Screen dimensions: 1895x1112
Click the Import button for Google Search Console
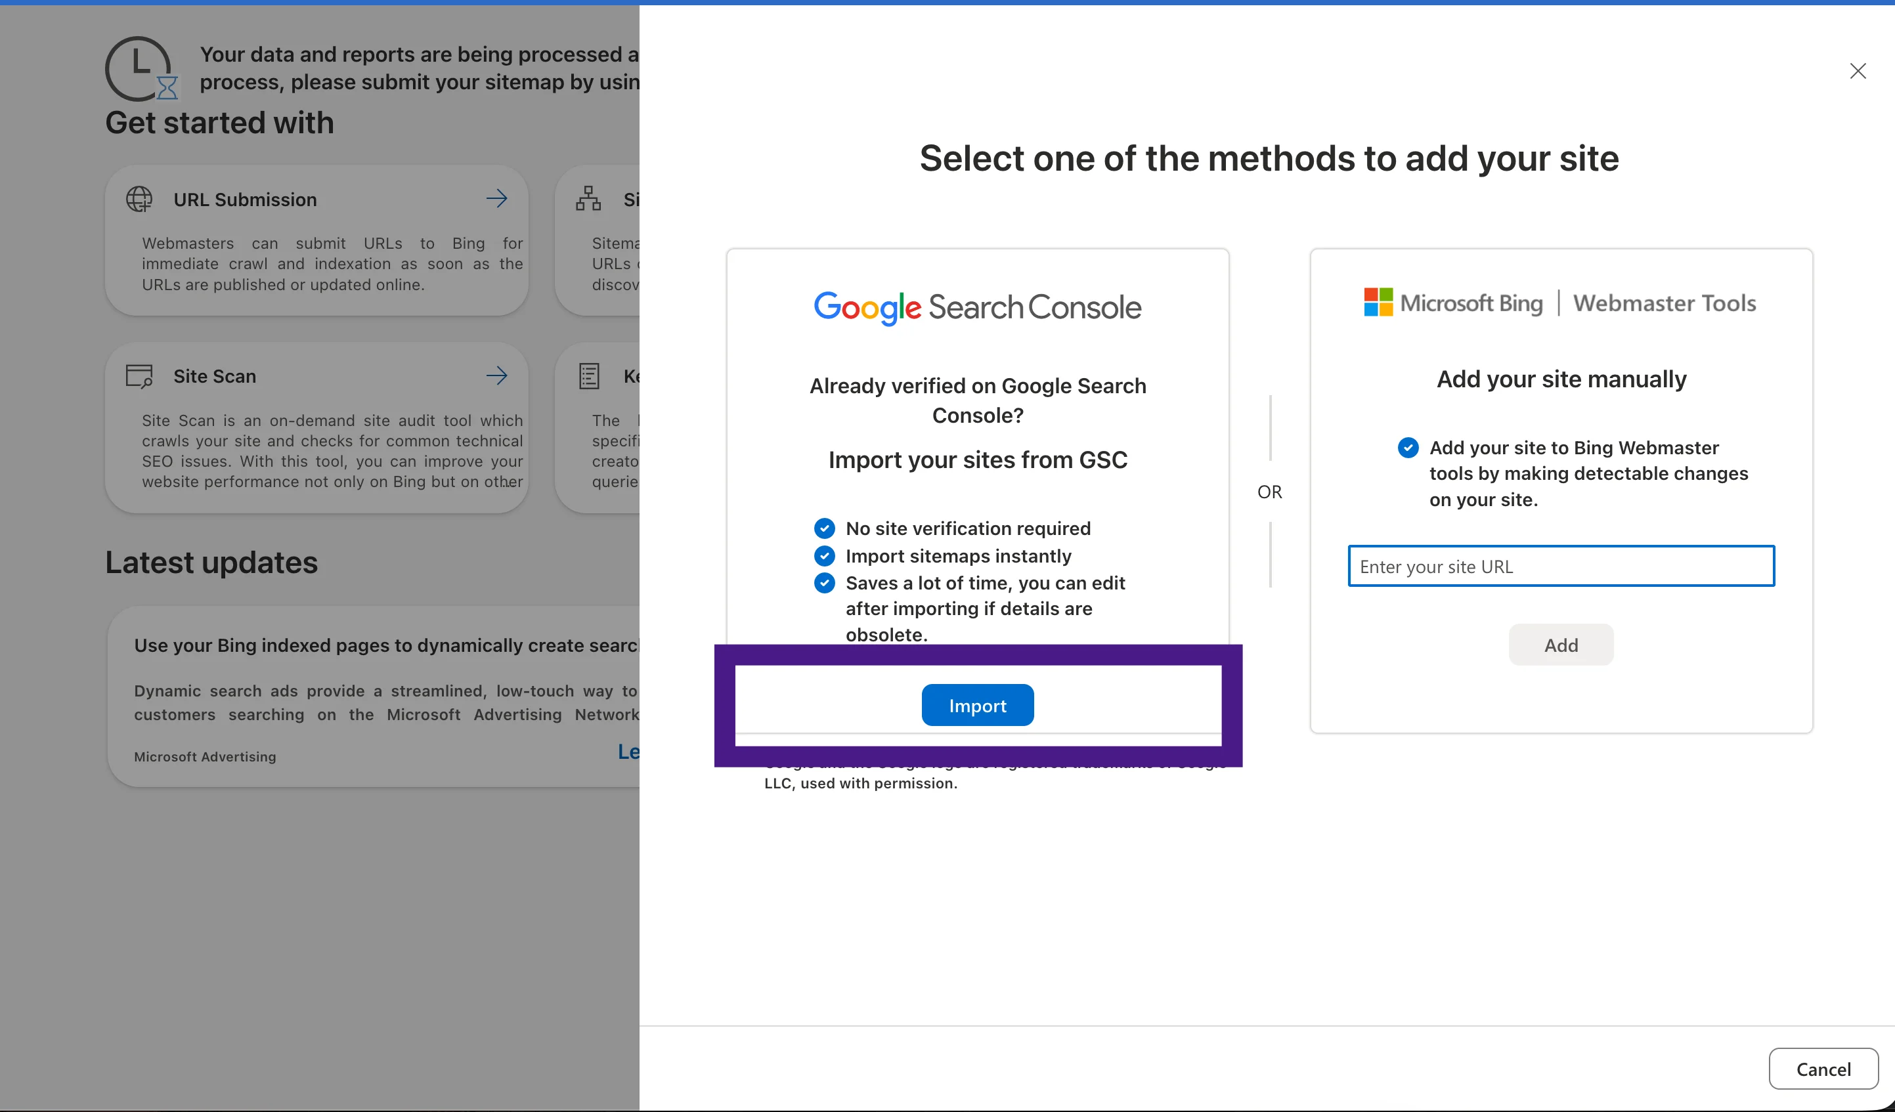coord(978,705)
